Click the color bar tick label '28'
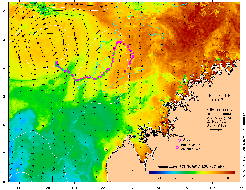This screenshot has height=190, width=246. coord(176,178)
